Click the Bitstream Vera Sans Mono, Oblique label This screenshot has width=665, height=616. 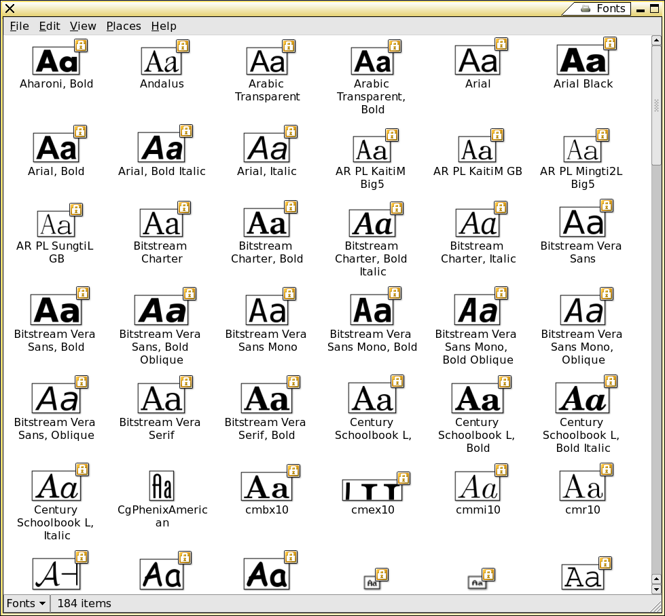[582, 347]
